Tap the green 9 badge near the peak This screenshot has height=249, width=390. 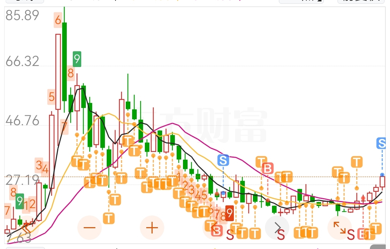coord(77,59)
